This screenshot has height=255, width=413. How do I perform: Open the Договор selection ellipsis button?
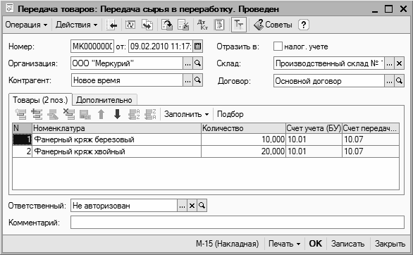(x=389, y=81)
